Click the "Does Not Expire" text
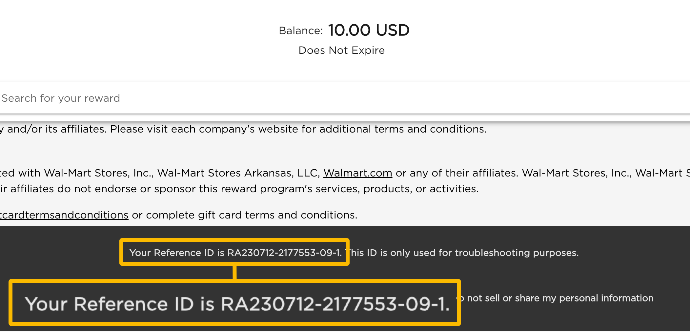 (341, 50)
